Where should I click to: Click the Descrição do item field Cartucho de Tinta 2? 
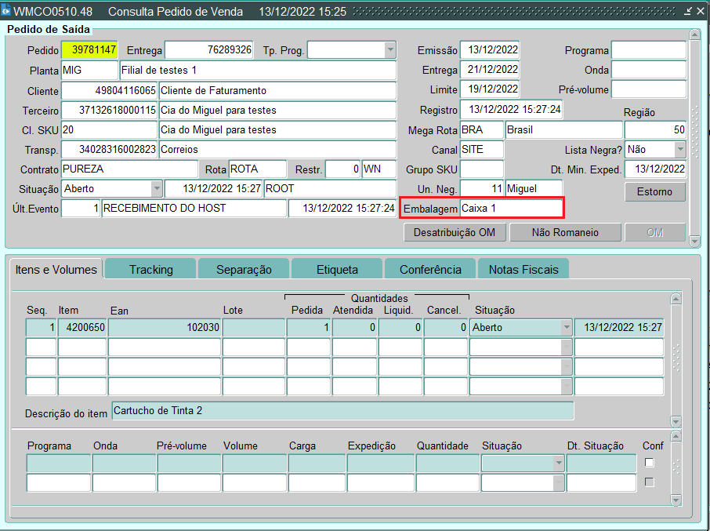point(342,411)
